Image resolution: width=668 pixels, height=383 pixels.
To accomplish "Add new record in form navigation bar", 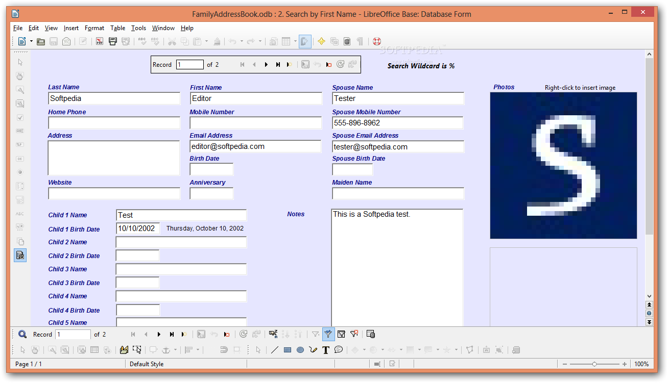I will pos(289,65).
